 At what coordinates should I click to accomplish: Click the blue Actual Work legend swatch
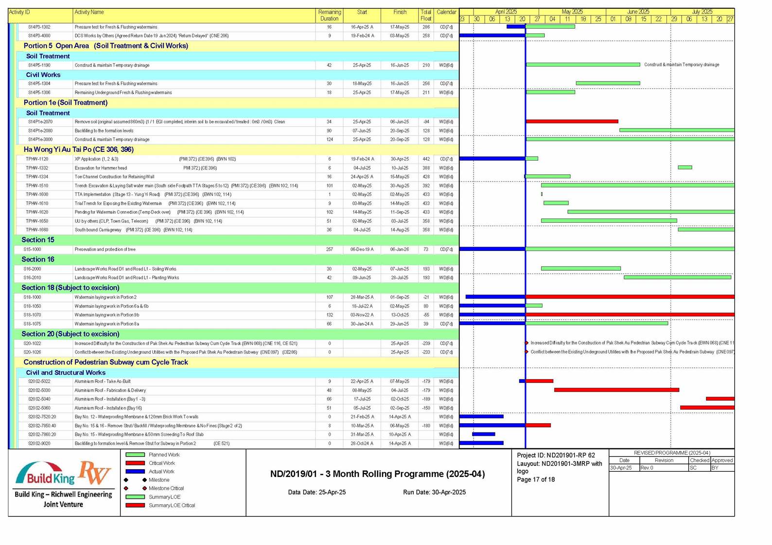point(135,471)
